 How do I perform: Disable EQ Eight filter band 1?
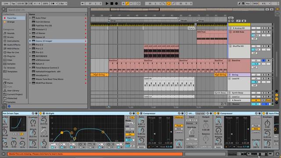52,147
